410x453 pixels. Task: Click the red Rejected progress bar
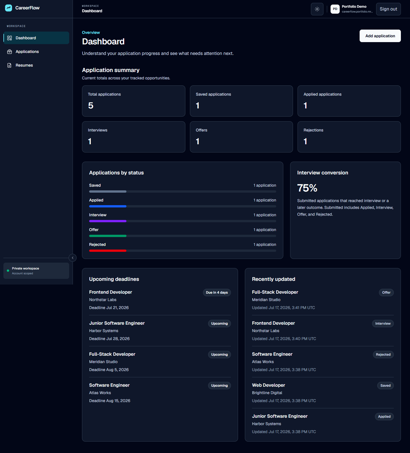click(x=108, y=251)
